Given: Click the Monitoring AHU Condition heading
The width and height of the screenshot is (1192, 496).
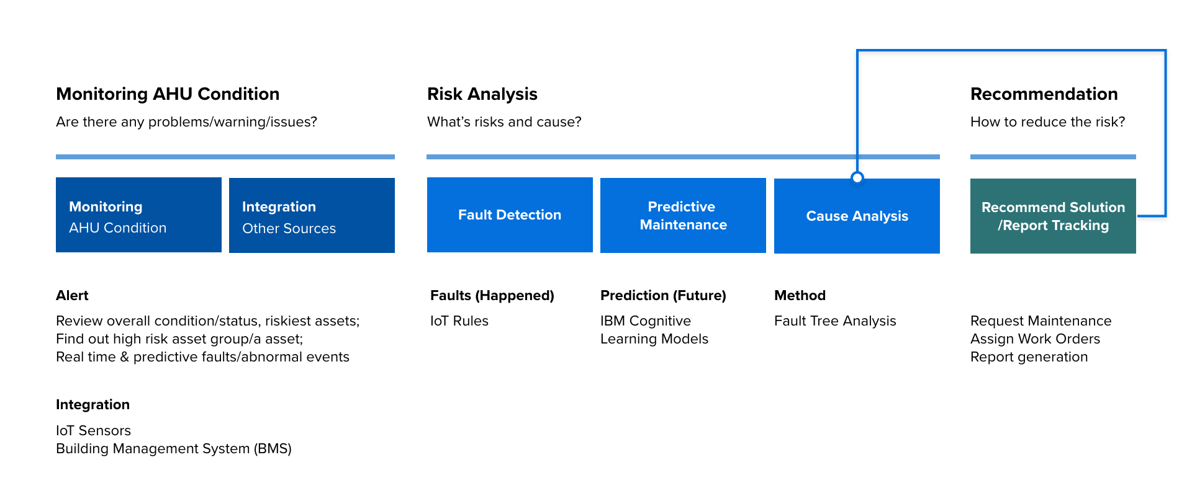Looking at the screenshot, I should click(168, 94).
